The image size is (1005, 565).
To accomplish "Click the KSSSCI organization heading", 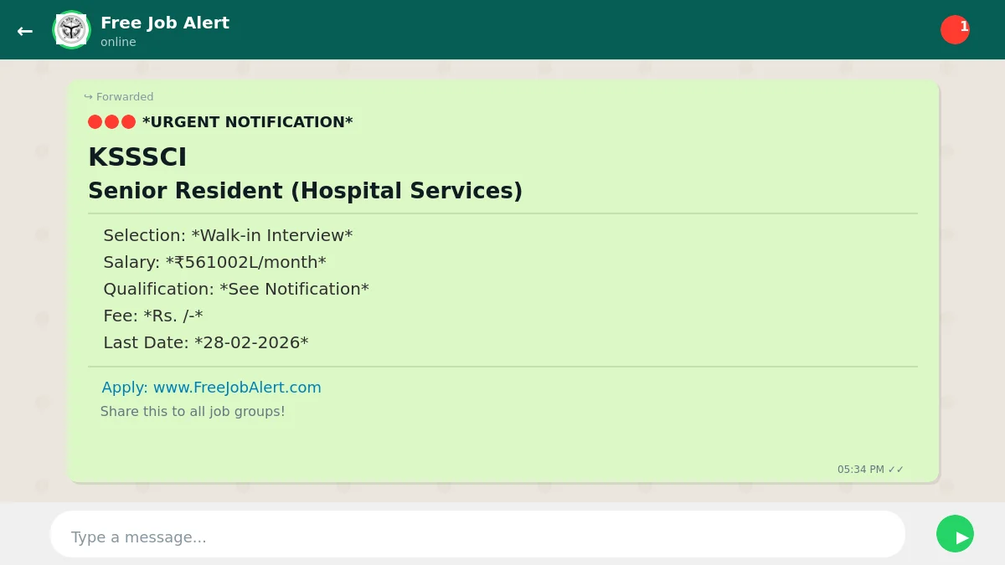I will tap(137, 157).
